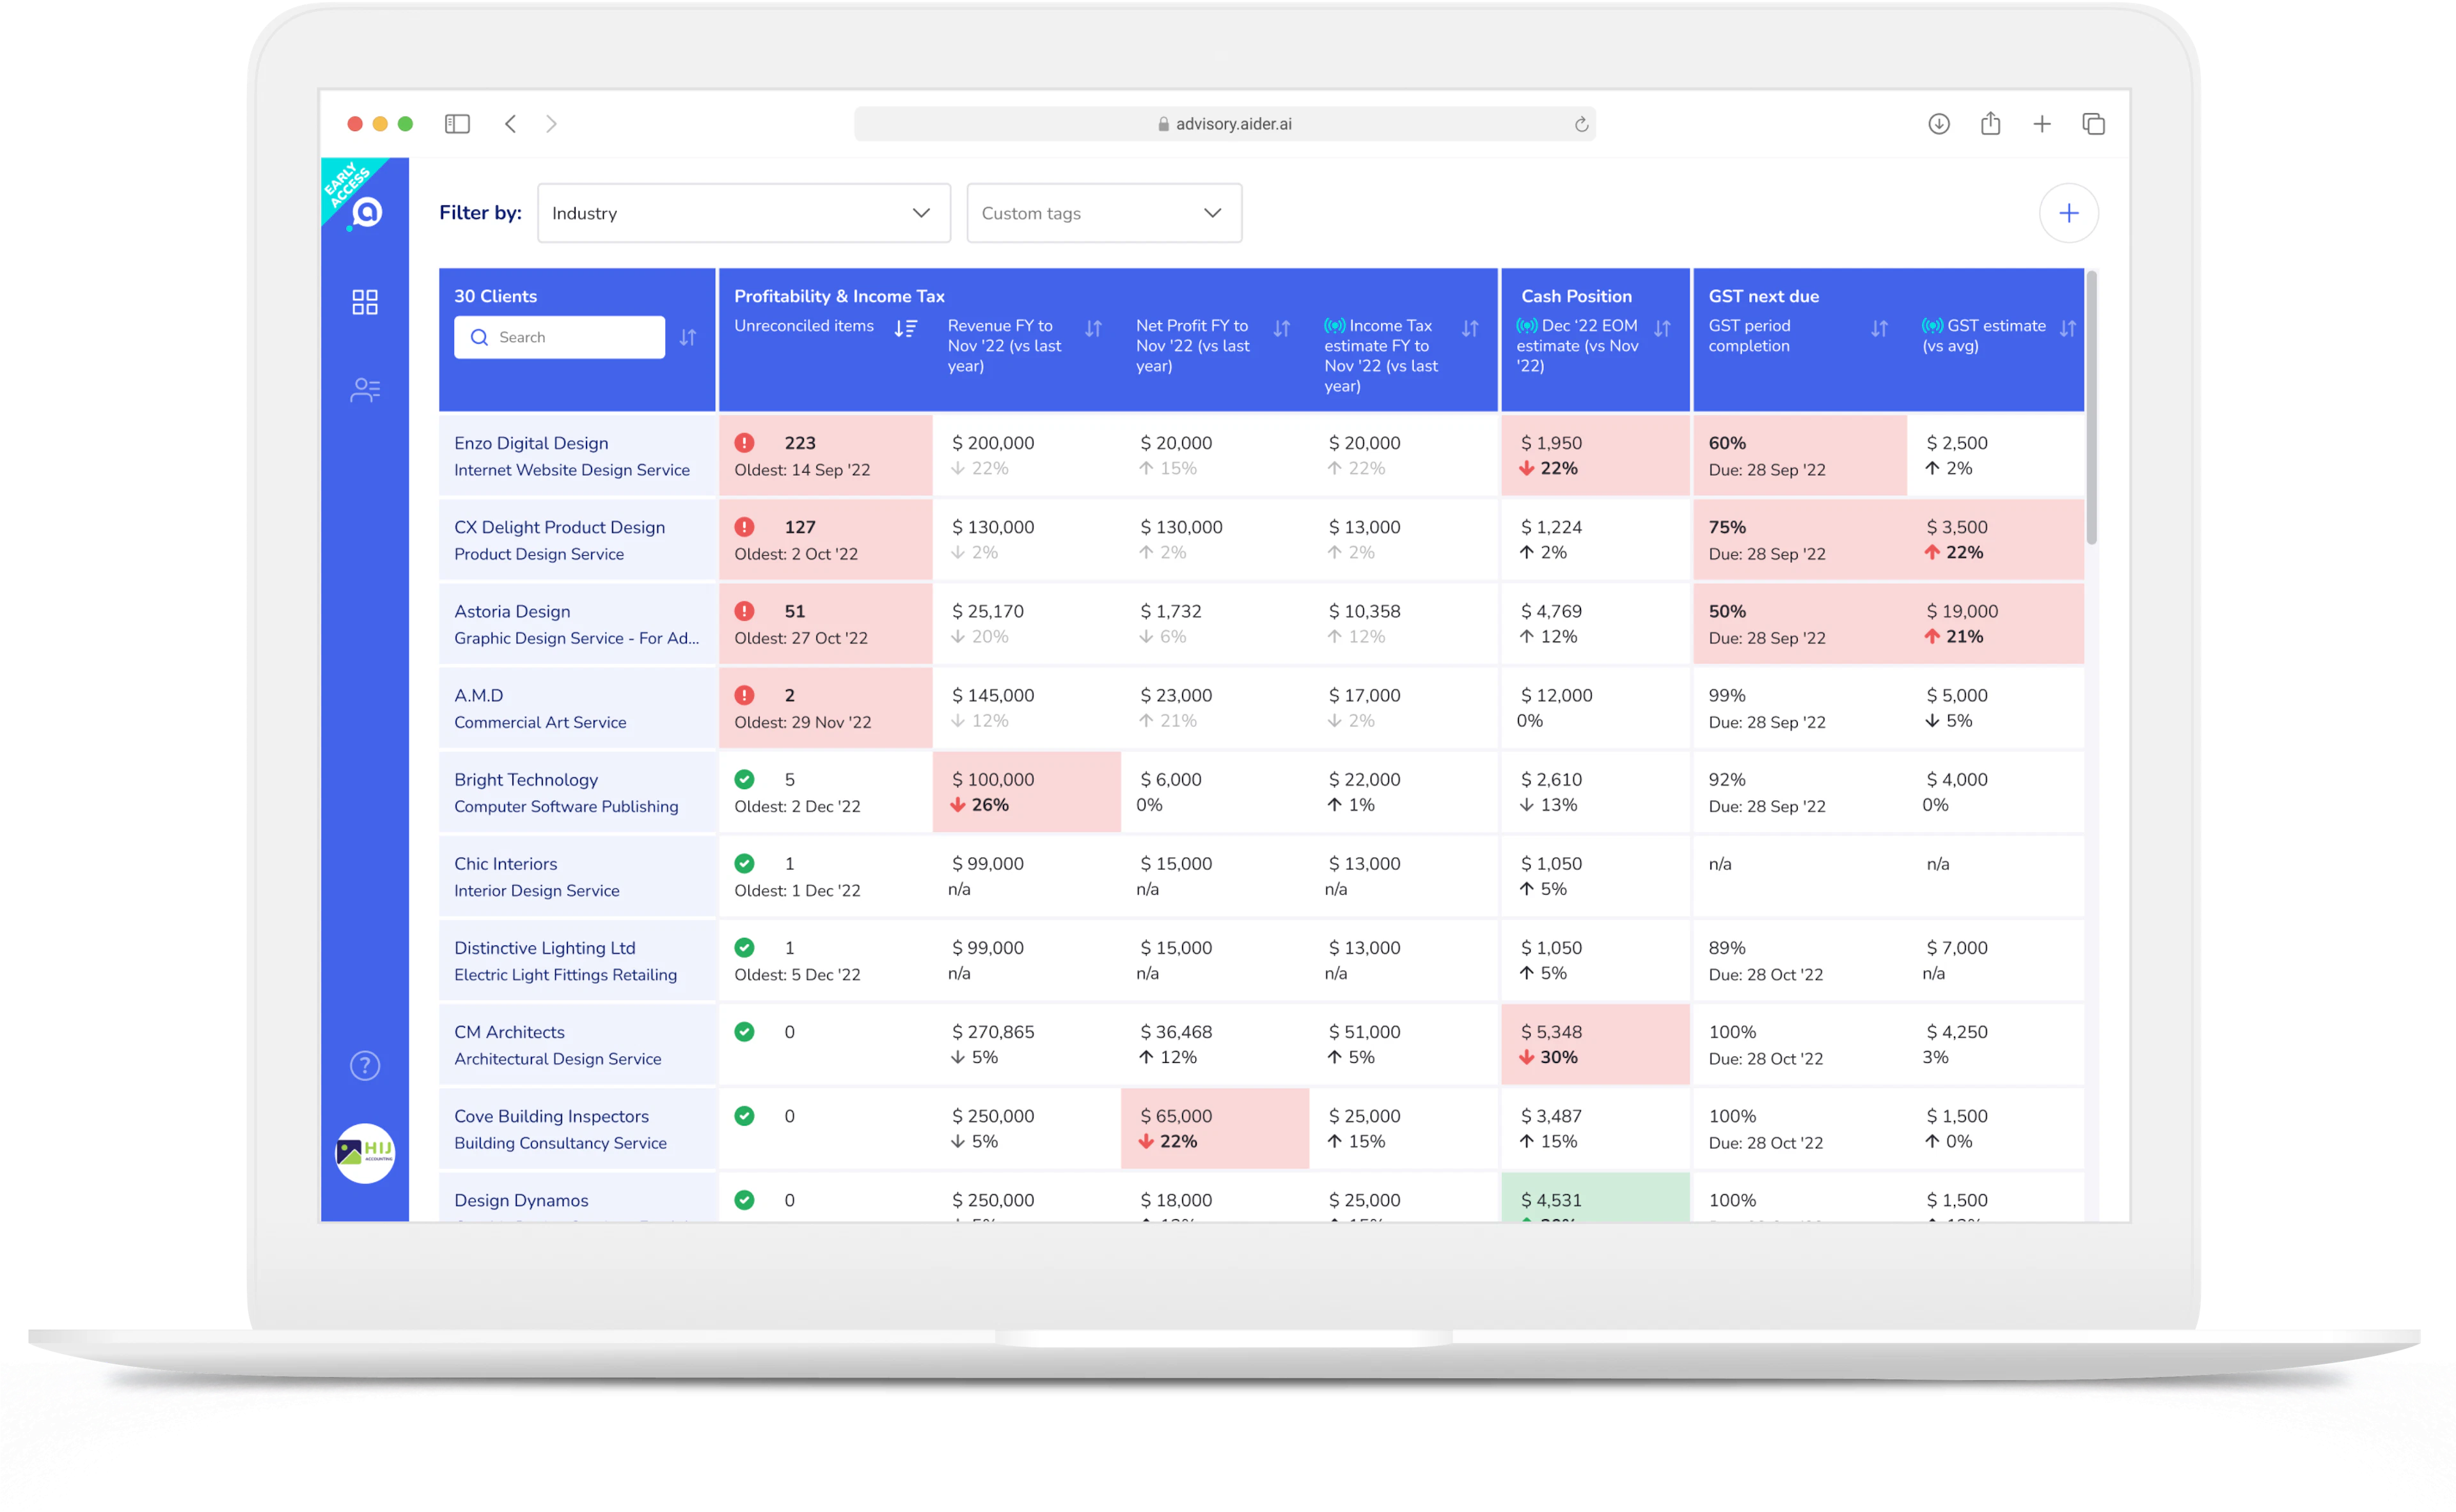Toggle sort on the GST estimate column

(x=2068, y=327)
